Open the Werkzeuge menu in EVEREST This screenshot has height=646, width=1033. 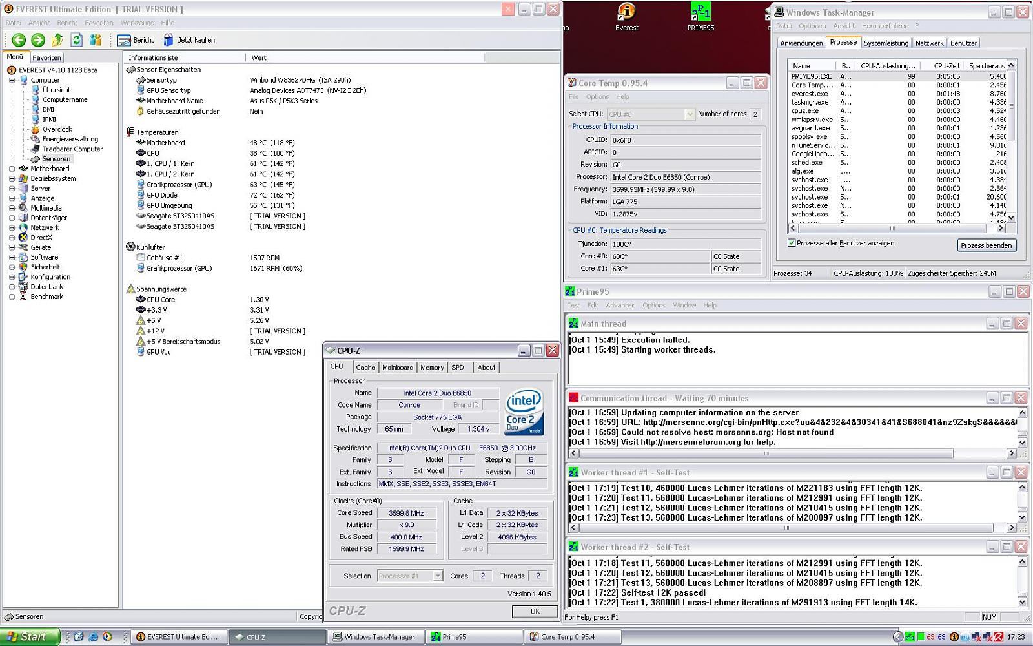click(138, 23)
